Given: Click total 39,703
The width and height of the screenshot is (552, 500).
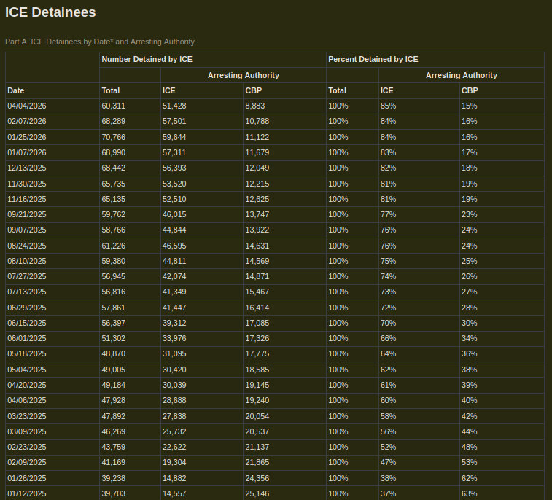Looking at the screenshot, I should [113, 493].
